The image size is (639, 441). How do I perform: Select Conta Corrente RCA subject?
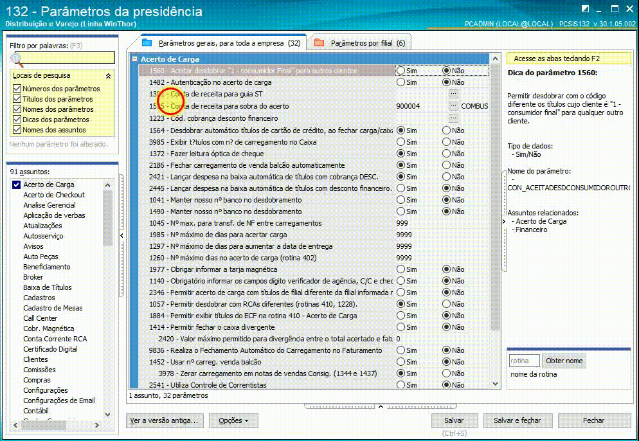55,339
